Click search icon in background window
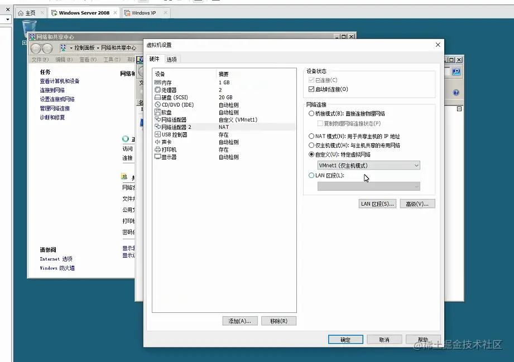The width and height of the screenshot is (514, 362). pyautogui.click(x=457, y=71)
